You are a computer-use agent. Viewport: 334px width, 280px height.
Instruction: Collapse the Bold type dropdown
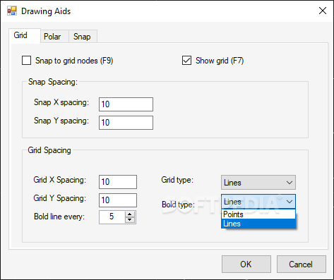click(258, 201)
